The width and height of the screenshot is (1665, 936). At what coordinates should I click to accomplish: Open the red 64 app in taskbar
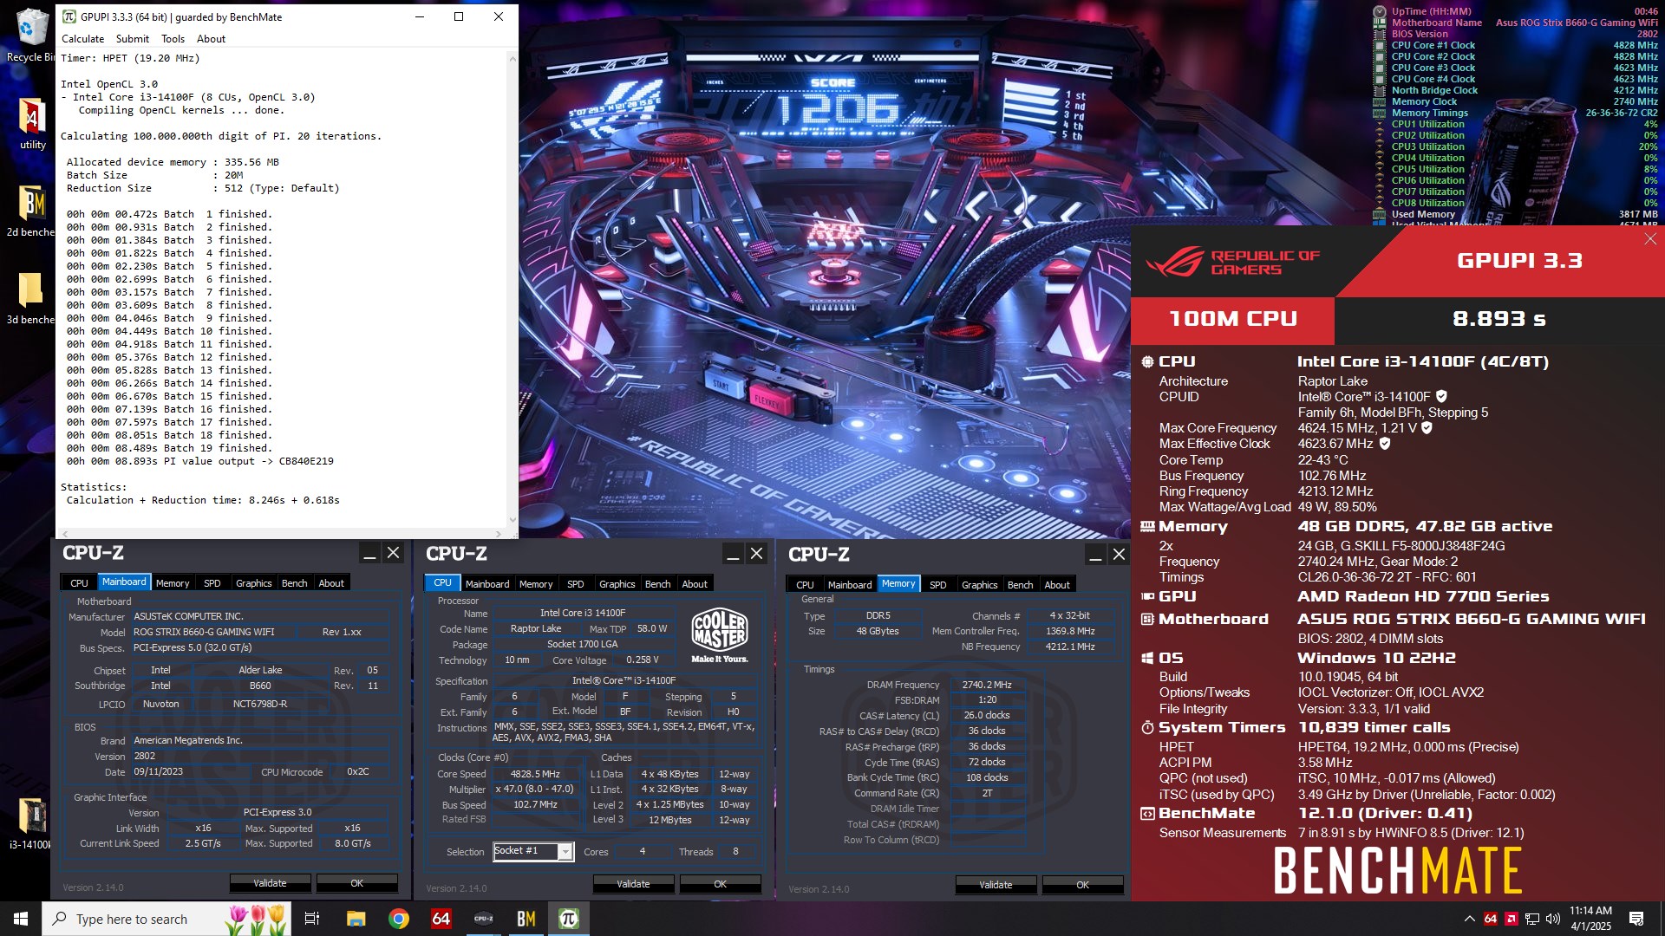tap(441, 919)
